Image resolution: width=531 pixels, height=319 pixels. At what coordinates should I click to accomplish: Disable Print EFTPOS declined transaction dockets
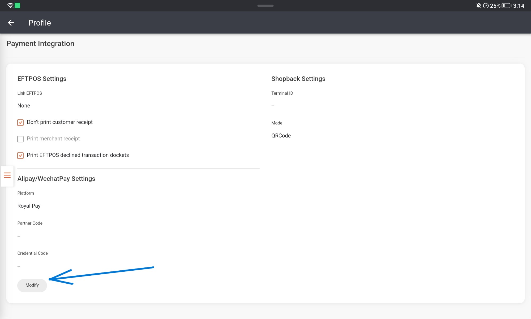coord(20,155)
